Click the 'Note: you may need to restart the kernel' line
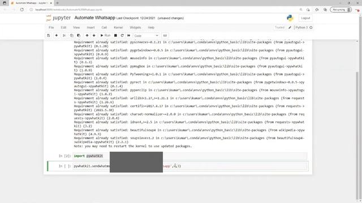Image resolution: width=362 pixels, height=203 pixels. point(133,146)
